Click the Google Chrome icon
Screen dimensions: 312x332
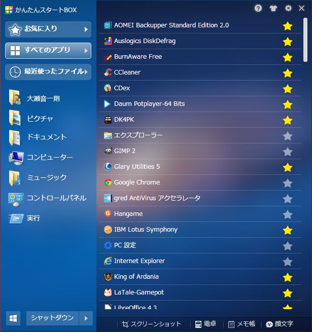[x=108, y=182]
